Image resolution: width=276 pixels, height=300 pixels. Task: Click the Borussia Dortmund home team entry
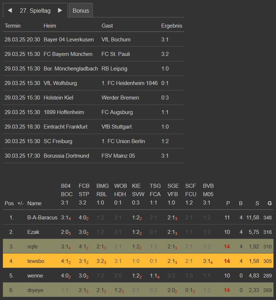66,156
